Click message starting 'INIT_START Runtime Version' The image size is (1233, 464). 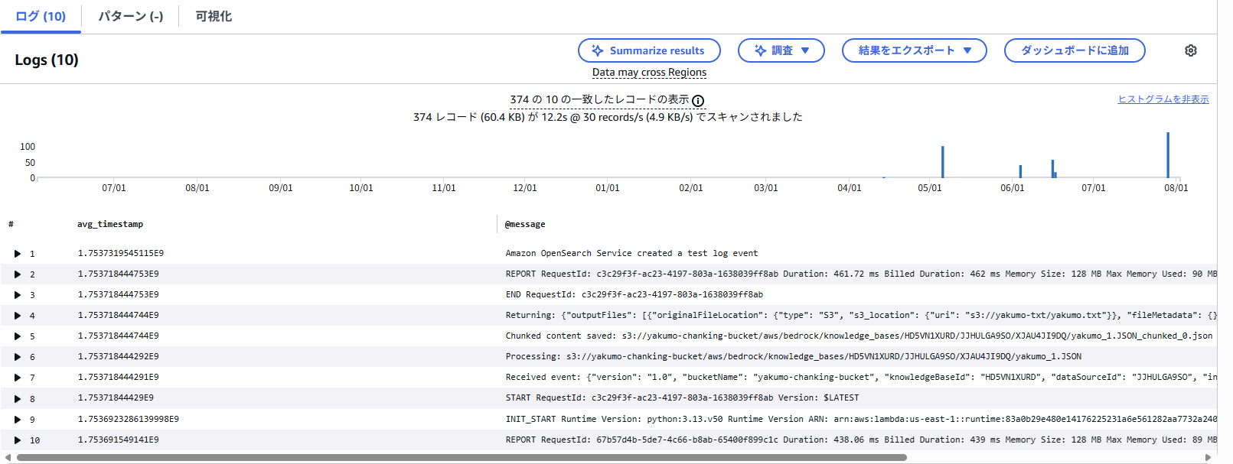(x=861, y=419)
